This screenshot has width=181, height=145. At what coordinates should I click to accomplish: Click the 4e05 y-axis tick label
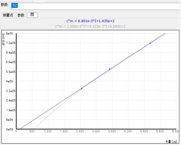point(9,81)
